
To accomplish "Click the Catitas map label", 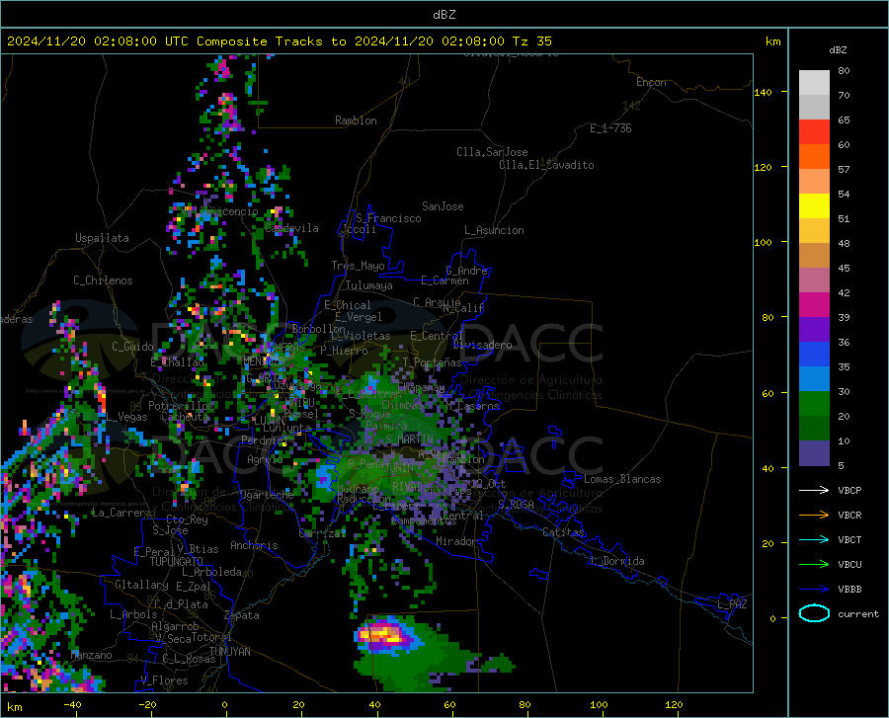I will click(563, 532).
